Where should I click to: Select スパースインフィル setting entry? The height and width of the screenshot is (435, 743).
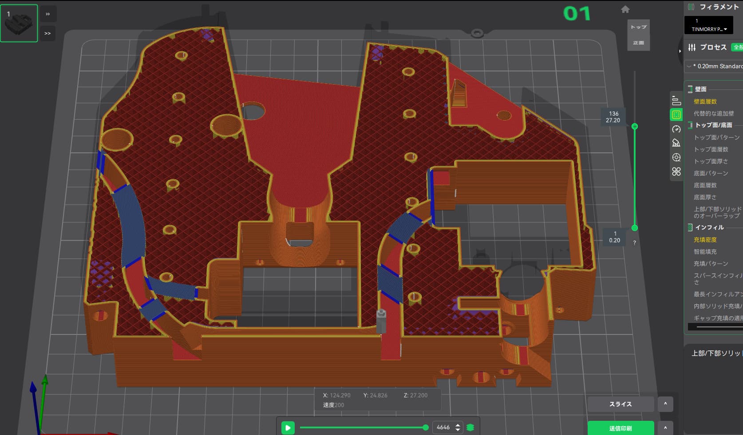(718, 279)
